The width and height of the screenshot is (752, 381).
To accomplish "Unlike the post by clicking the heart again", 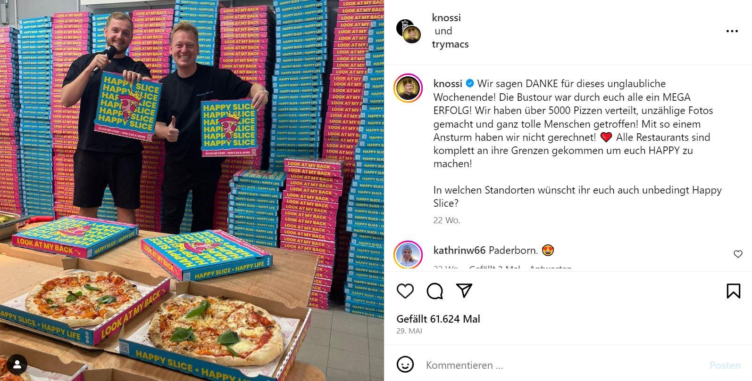I will point(405,291).
